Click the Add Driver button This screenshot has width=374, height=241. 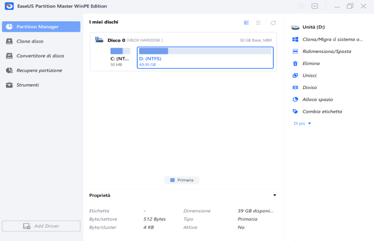click(41, 226)
